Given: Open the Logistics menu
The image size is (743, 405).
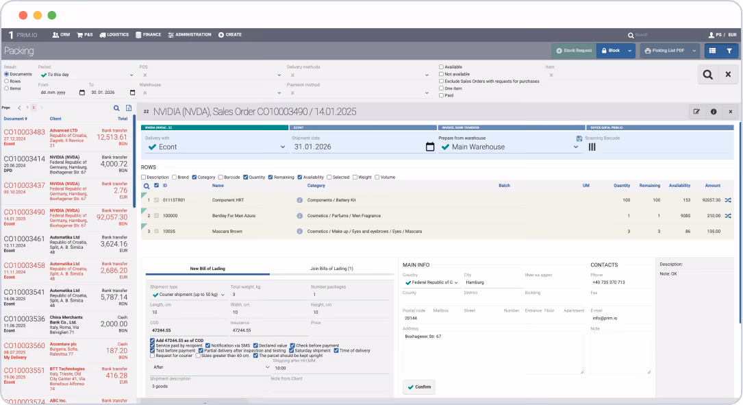Looking at the screenshot, I should pyautogui.click(x=114, y=35).
